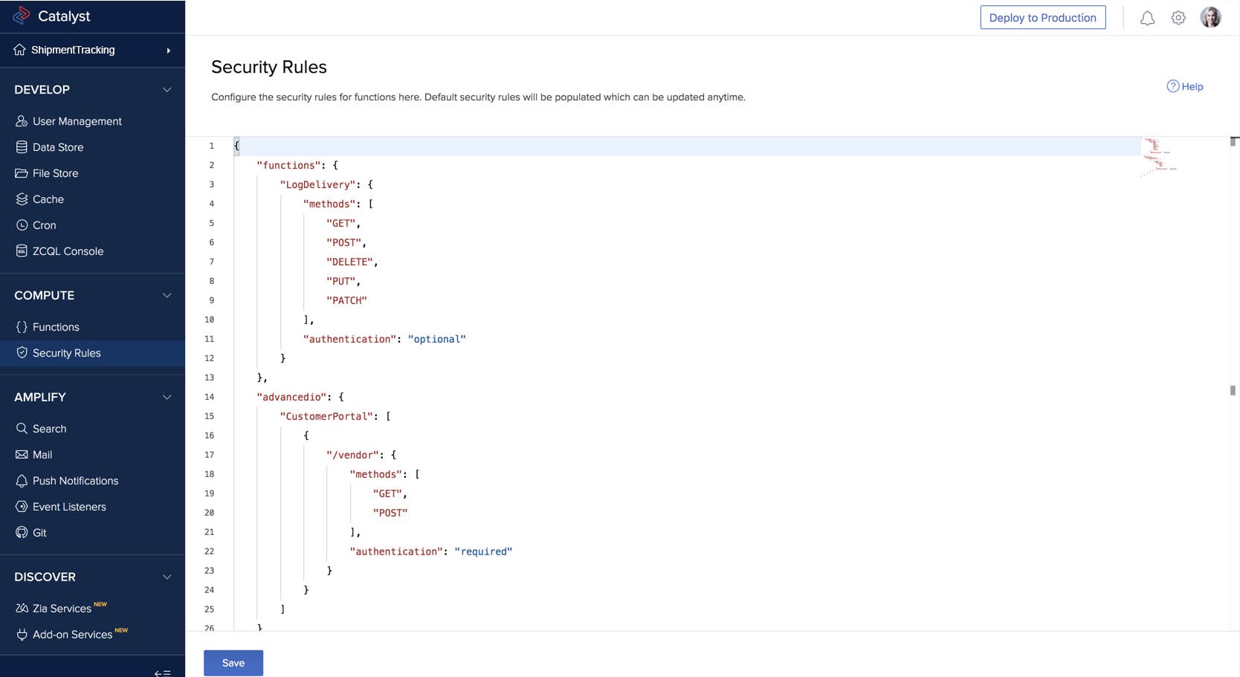Collapse the DEVELOP section
This screenshot has height=677, width=1240.
point(167,89)
